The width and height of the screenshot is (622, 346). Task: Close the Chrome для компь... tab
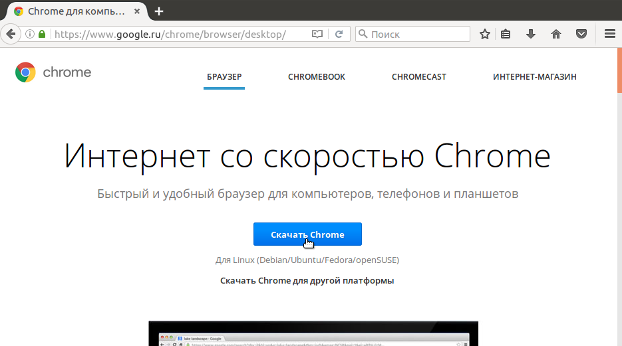(137, 11)
